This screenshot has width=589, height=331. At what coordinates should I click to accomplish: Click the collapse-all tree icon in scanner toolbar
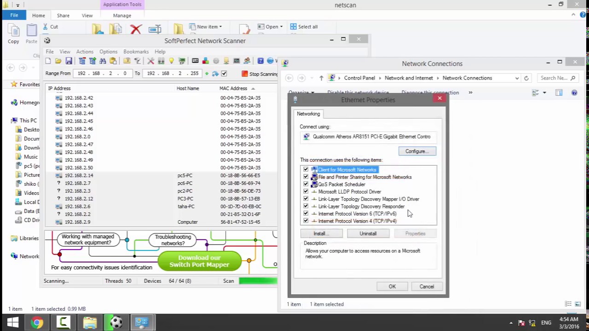coord(82,61)
